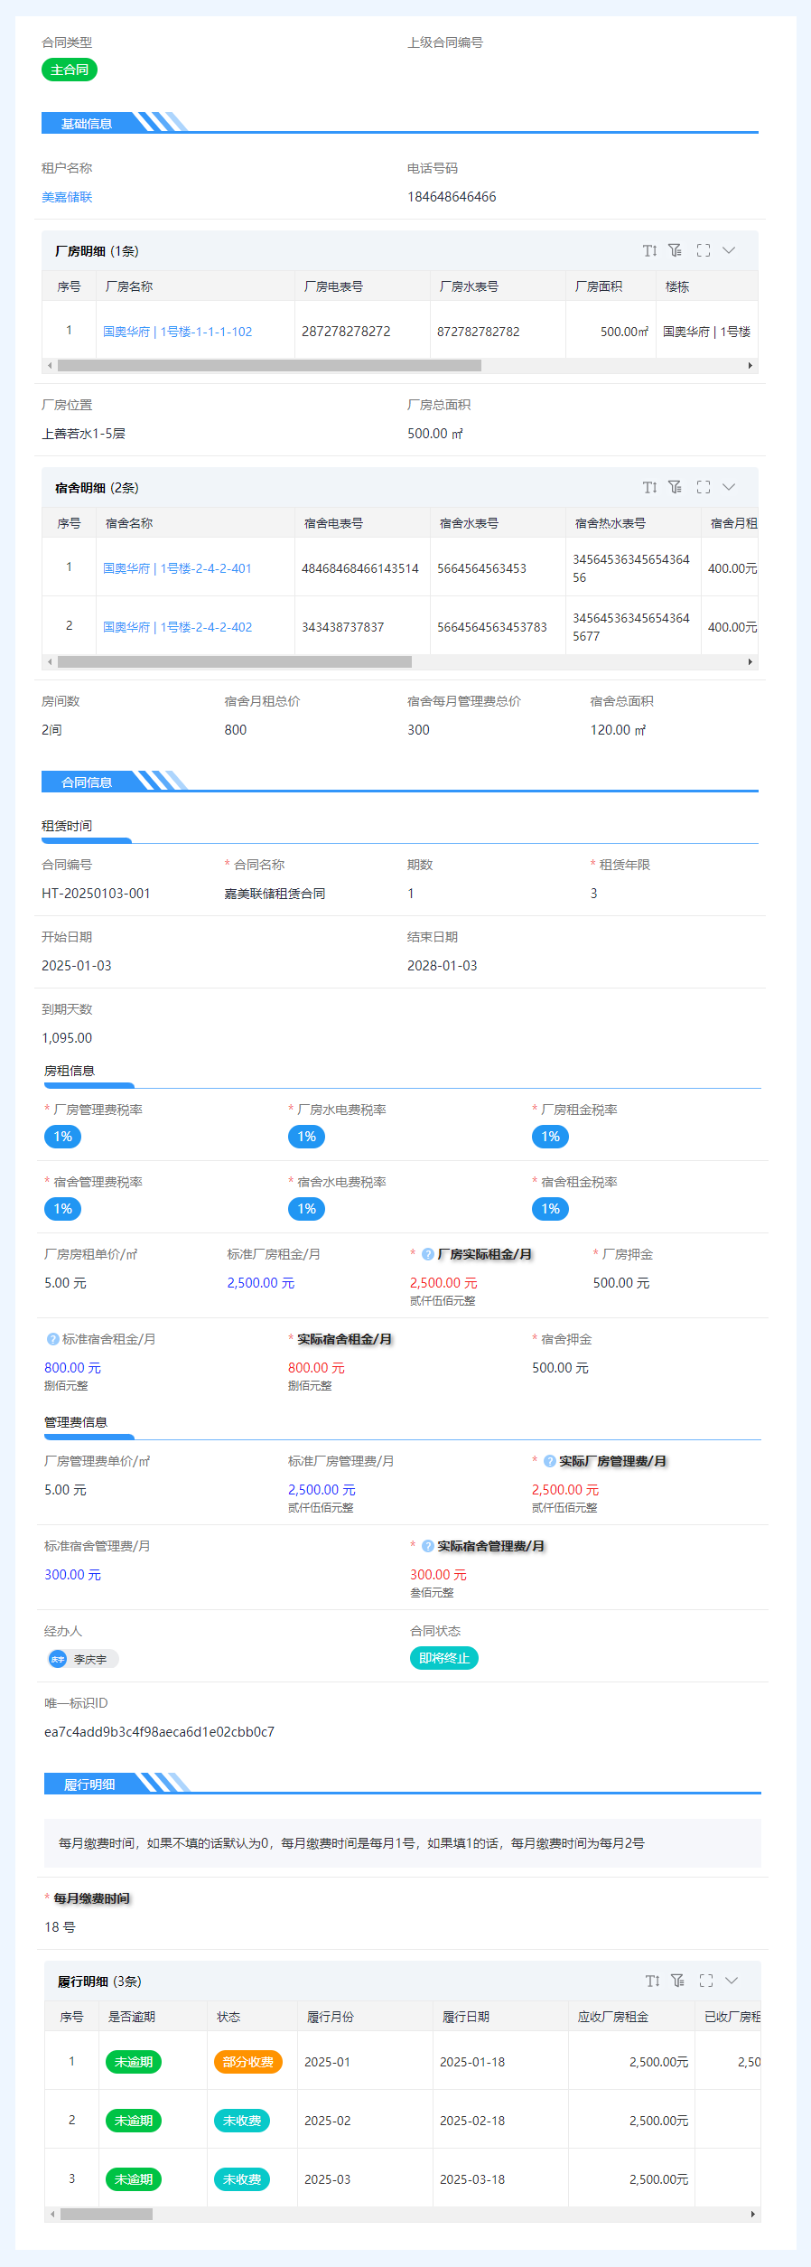Viewport: 811px width, 2267px height.
Task: Open the filter icon in 宿舍明细 table
Action: (x=675, y=487)
